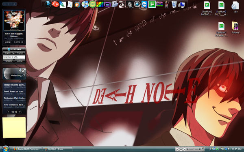Open the Waterbury, CT weather gadget

(14, 73)
